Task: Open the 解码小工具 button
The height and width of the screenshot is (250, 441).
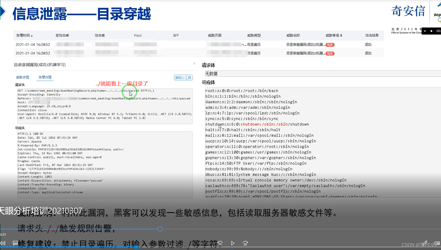Action: 183,77
